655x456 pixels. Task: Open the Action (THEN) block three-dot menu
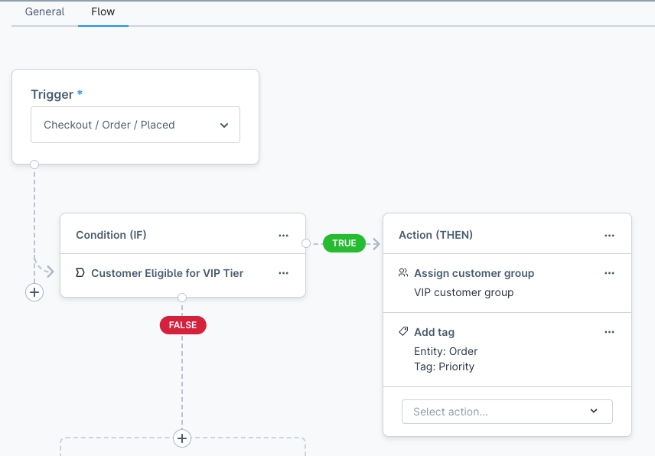pos(609,236)
